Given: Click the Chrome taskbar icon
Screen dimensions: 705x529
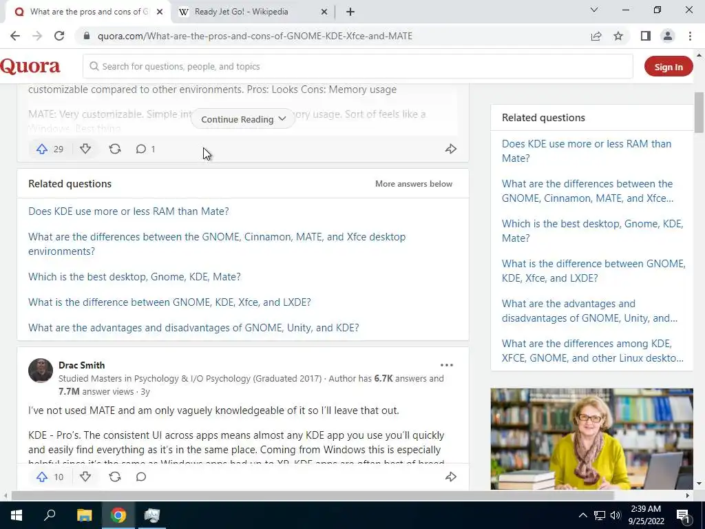Looking at the screenshot, I should pos(118,515).
